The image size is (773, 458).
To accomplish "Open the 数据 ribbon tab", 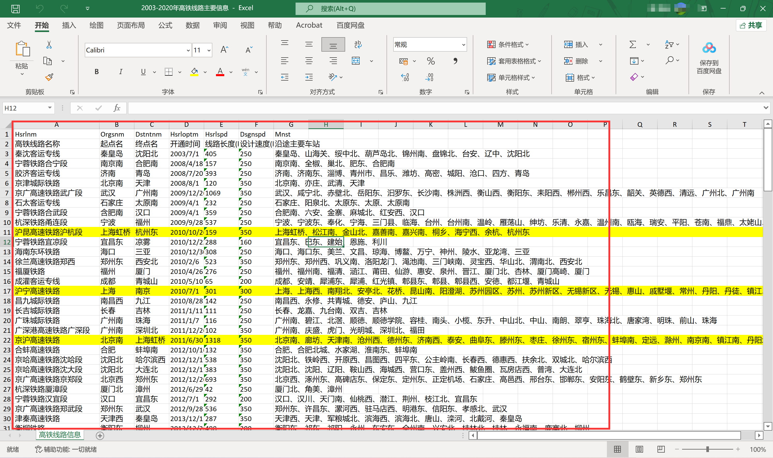I will coord(192,25).
